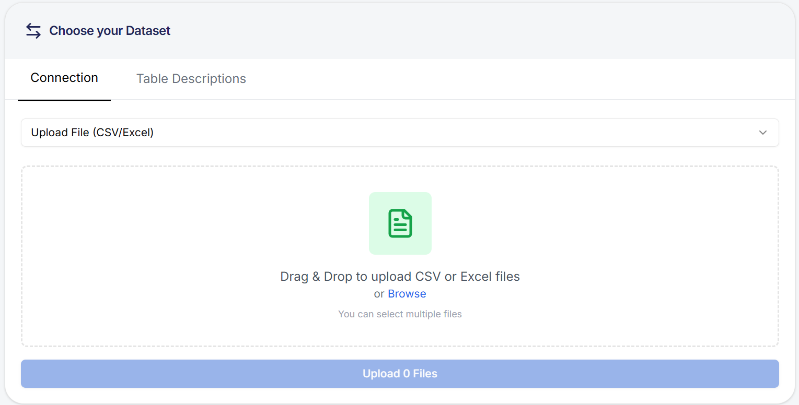This screenshot has width=799, height=405.
Task: Click the green document icon in the drop zone
Action: tap(400, 223)
